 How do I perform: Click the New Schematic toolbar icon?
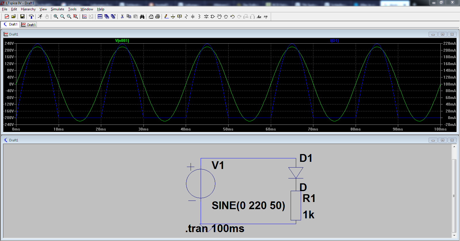point(7,17)
